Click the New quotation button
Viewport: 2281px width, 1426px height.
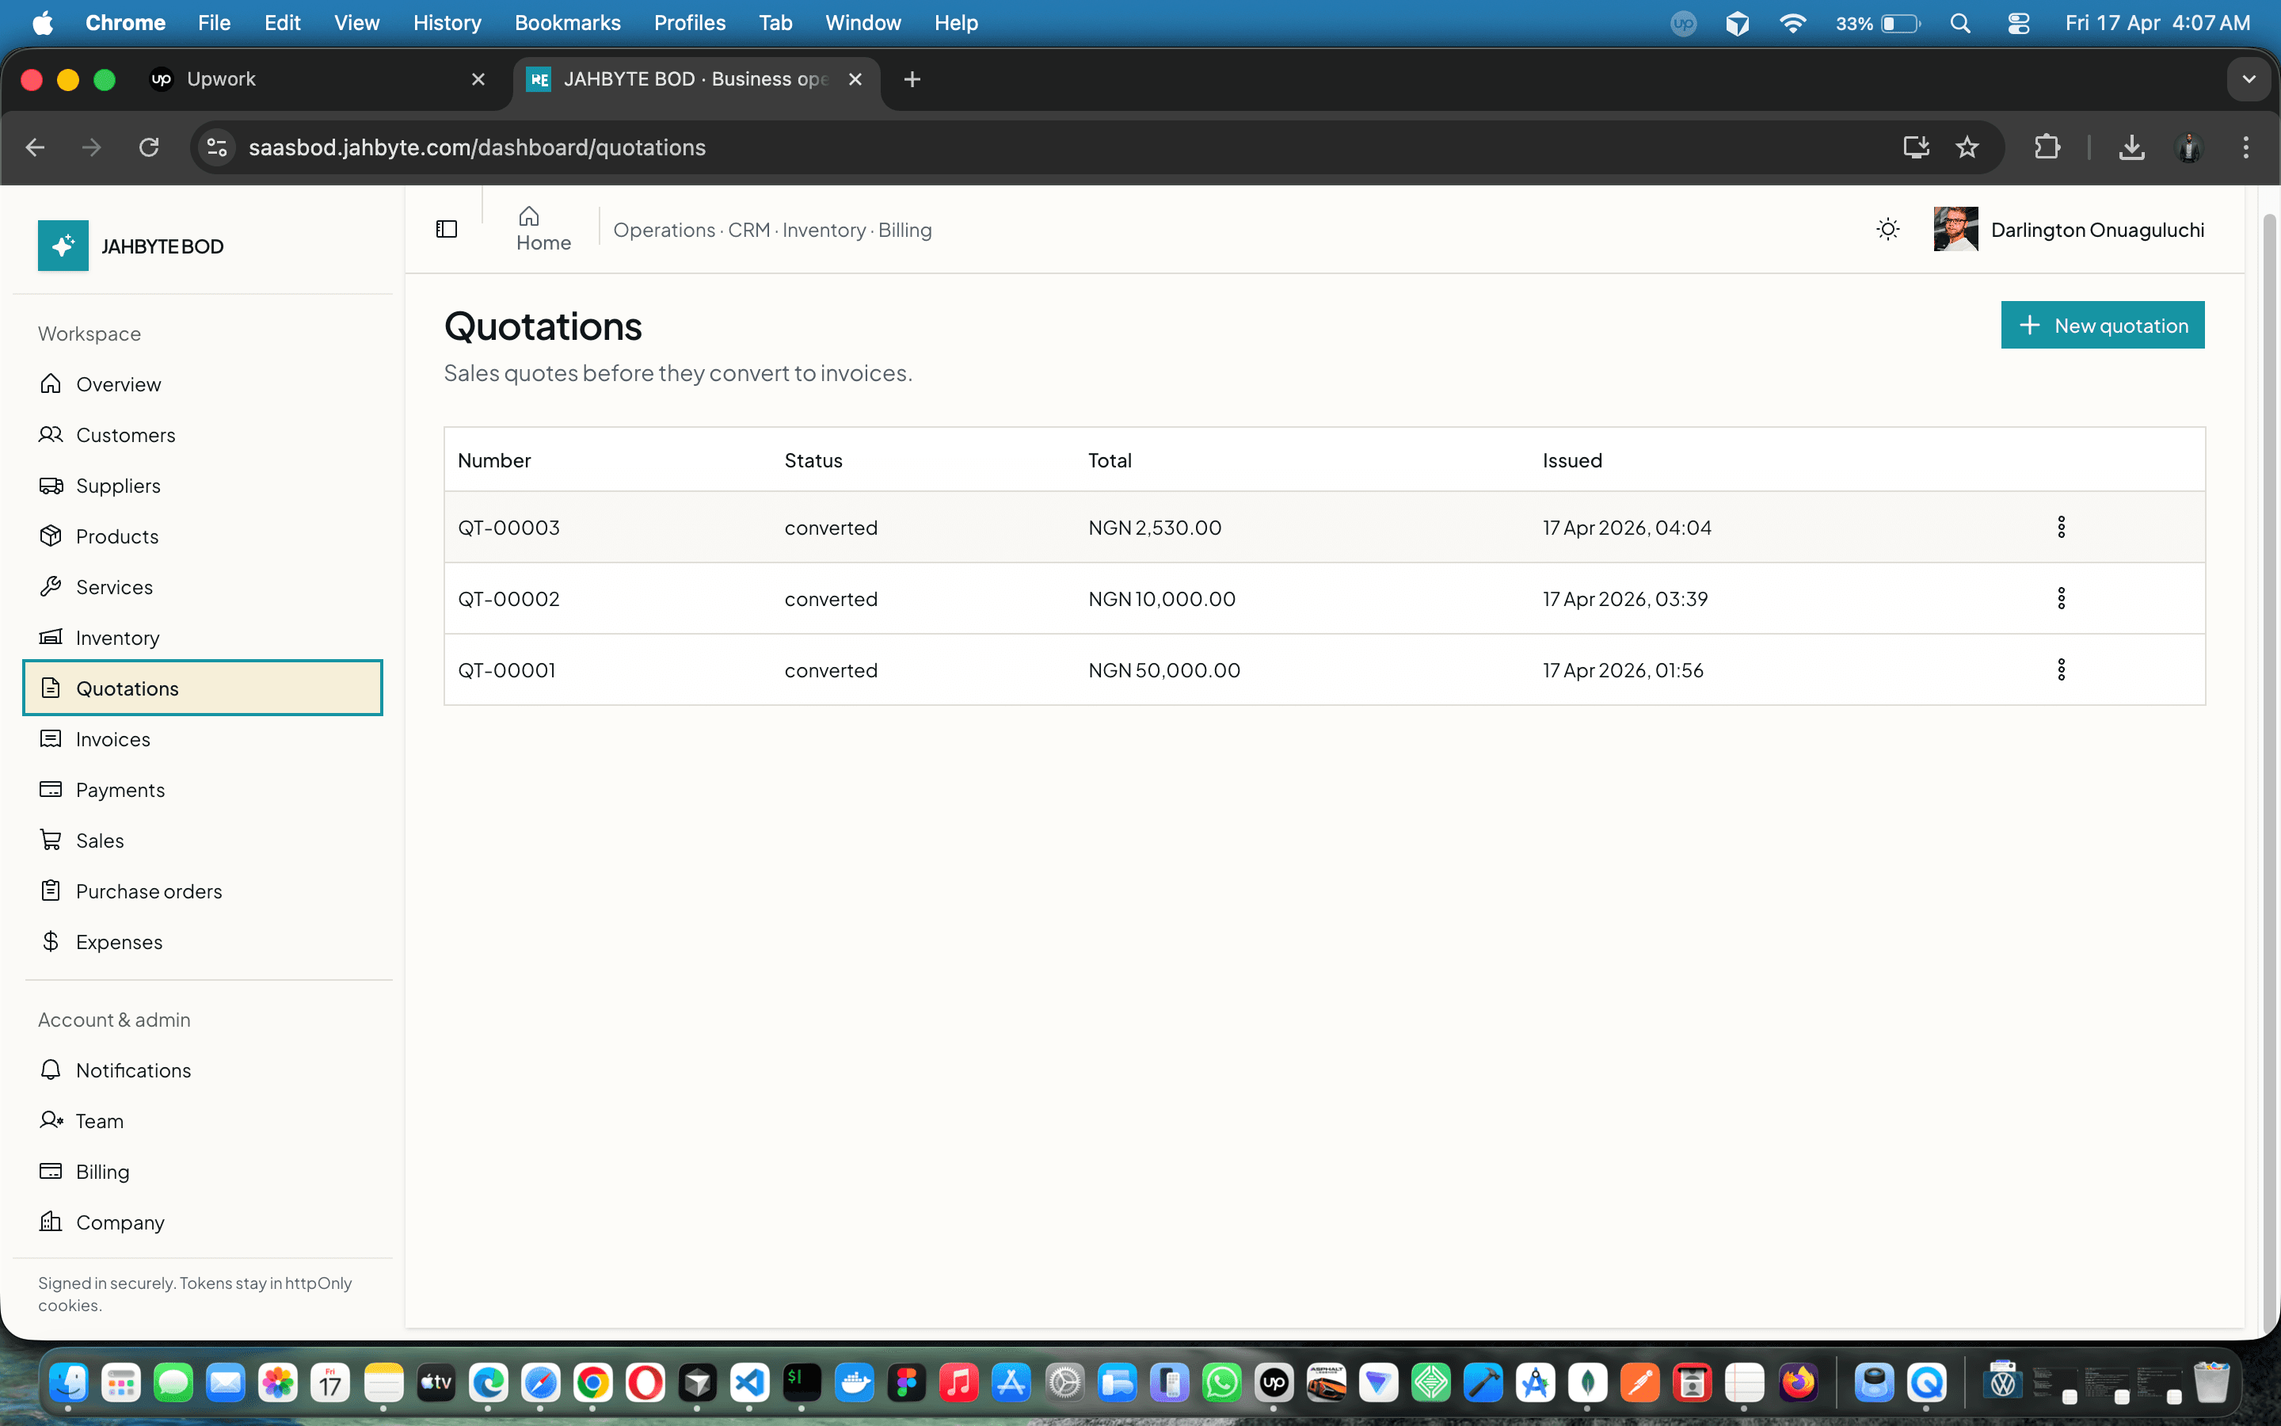(x=2103, y=325)
